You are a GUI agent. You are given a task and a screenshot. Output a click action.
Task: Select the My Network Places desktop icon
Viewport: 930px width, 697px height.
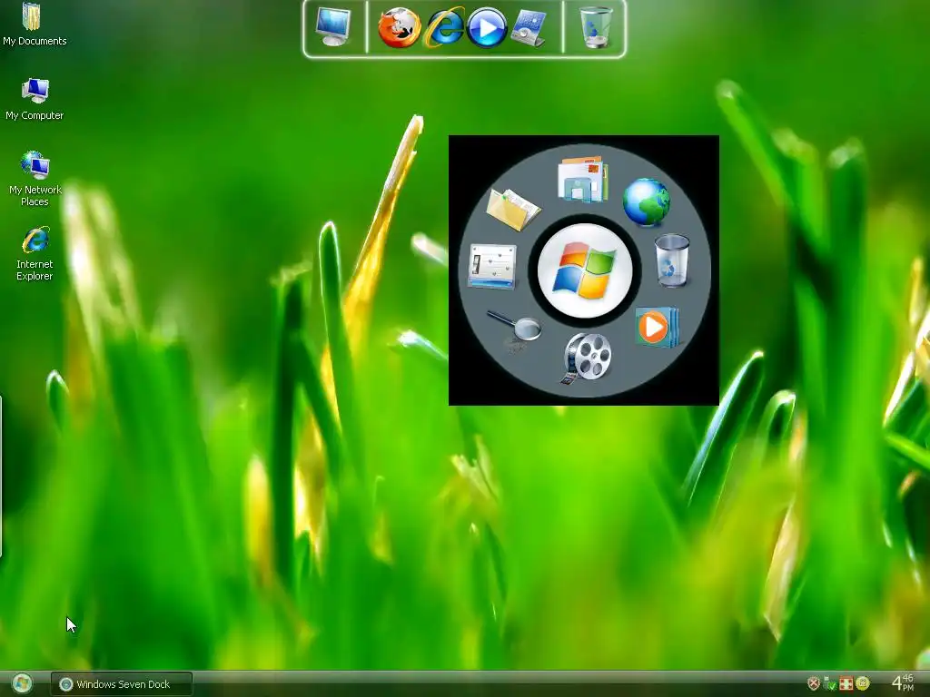tap(35, 178)
